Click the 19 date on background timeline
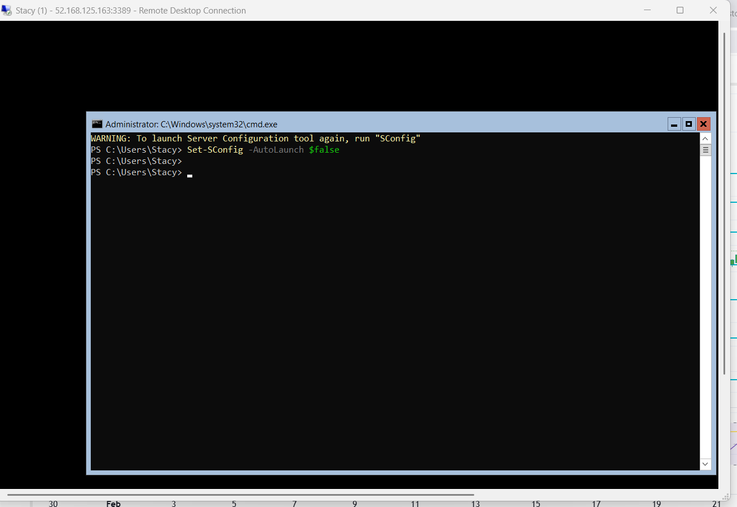Image resolution: width=737 pixels, height=507 pixels. [656, 504]
